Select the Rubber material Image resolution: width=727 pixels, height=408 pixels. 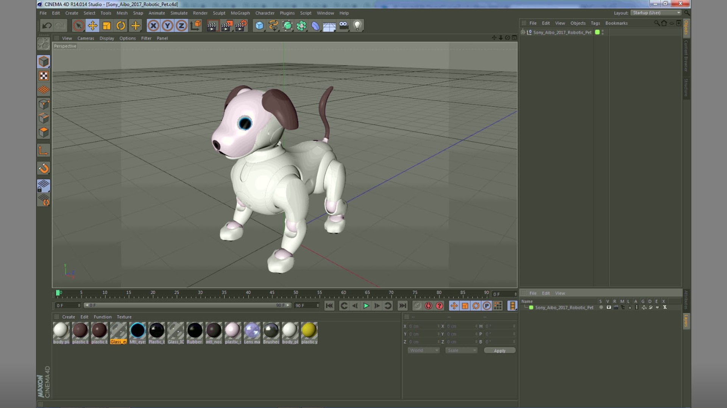click(x=195, y=333)
